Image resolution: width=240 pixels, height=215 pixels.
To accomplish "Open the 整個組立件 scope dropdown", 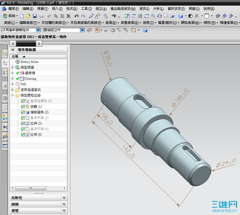I will pyautogui.click(x=82, y=30).
